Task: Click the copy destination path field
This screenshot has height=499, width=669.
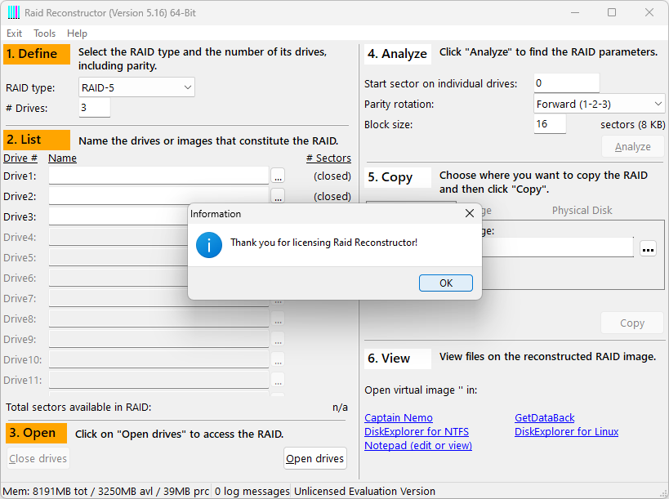Action: [x=558, y=247]
